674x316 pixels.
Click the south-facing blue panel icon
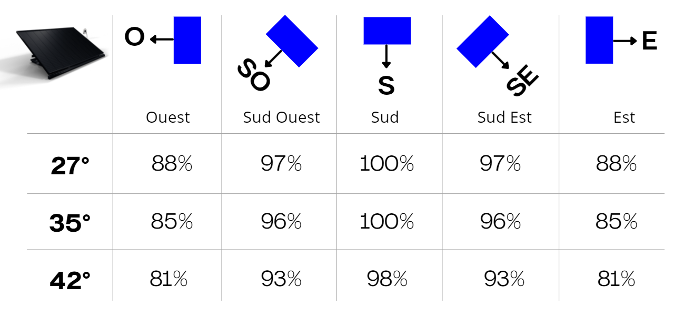point(387,31)
